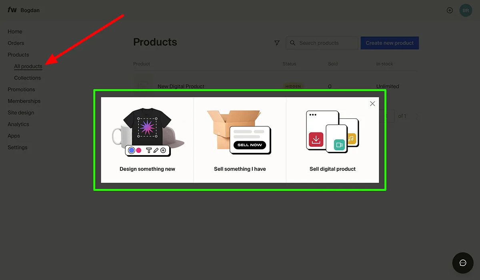Open the product filter funnel icon
The width and height of the screenshot is (480, 280).
pos(277,43)
